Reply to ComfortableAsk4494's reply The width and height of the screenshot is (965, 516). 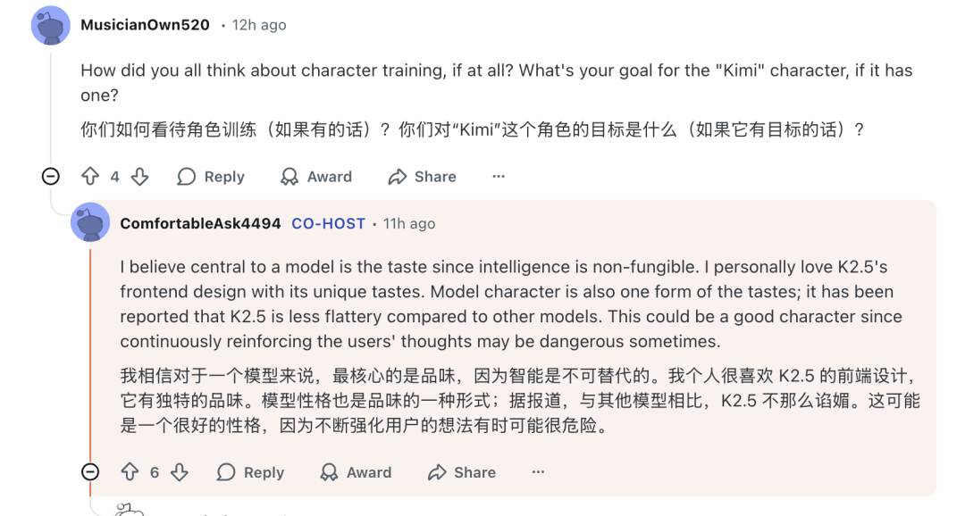tap(250, 471)
